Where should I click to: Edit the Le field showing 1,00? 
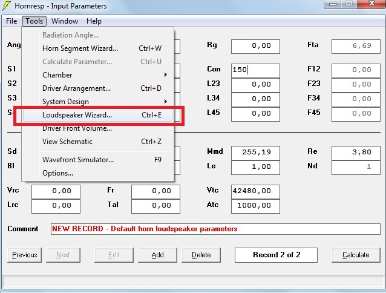(255, 168)
